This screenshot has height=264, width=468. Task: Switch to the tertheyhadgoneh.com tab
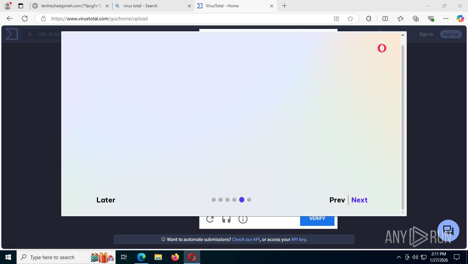pos(71,6)
